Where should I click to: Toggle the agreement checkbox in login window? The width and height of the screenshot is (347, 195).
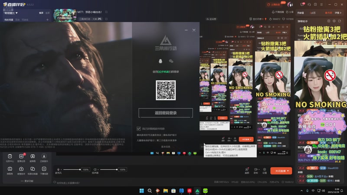[x=138, y=128]
